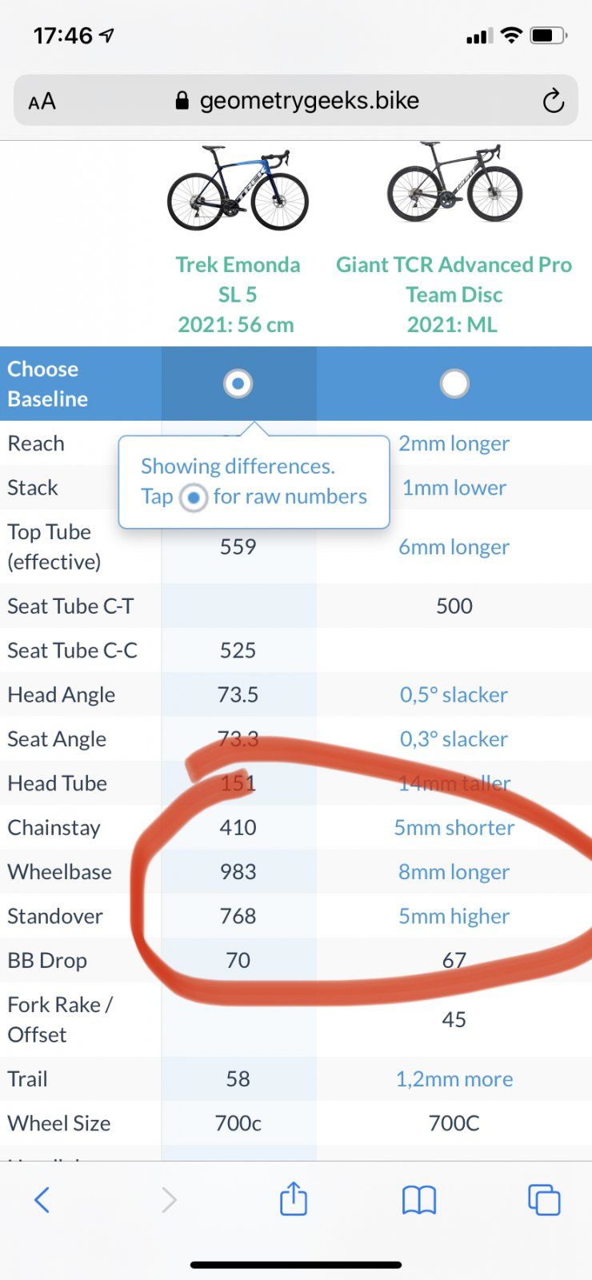The width and height of the screenshot is (592, 1280).
Task: Tap the padlock icon in address bar
Action: point(182,101)
